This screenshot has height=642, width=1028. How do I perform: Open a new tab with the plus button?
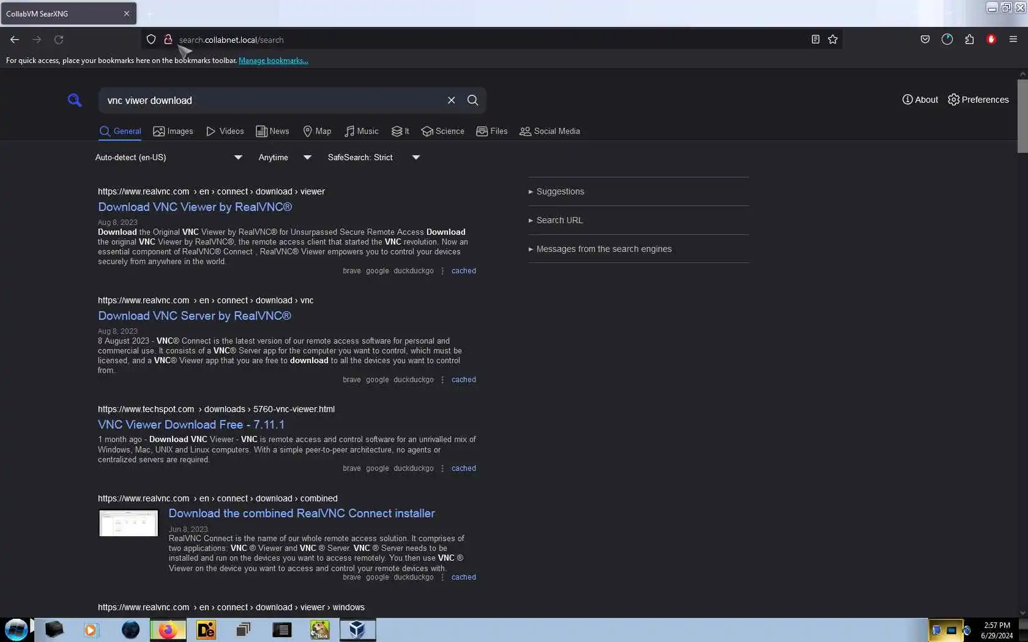point(149,13)
